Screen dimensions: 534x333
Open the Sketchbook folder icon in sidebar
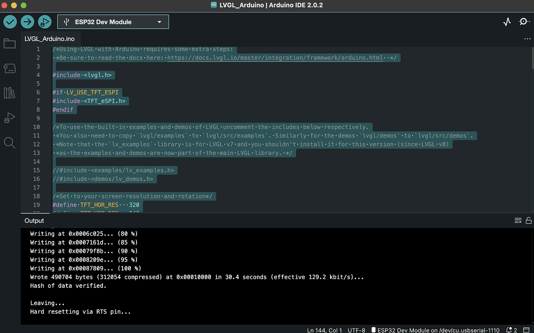10,43
